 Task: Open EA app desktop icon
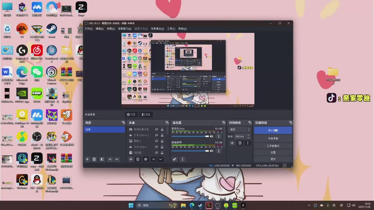tap(22, 29)
